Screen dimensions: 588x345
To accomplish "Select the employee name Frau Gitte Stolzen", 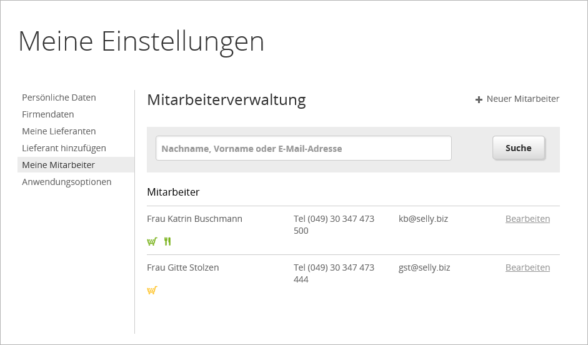I will point(182,267).
